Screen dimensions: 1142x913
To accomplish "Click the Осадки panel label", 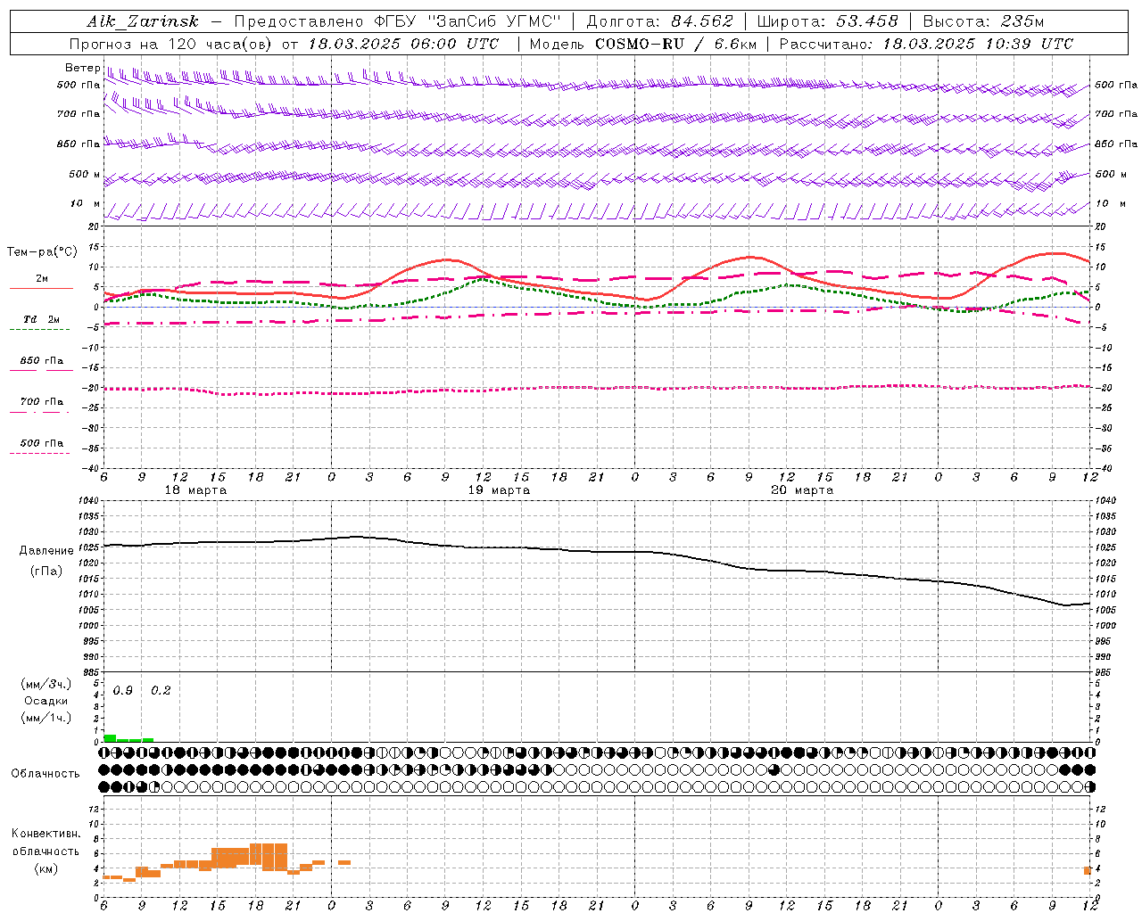I will click(46, 701).
